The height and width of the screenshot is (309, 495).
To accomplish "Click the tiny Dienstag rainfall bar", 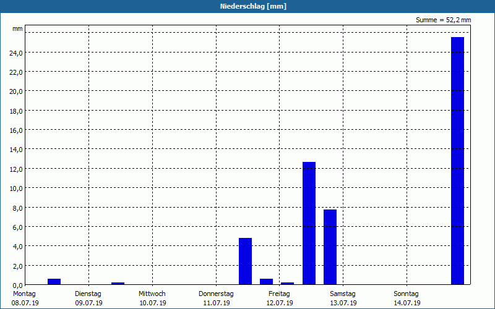I will point(118,284).
